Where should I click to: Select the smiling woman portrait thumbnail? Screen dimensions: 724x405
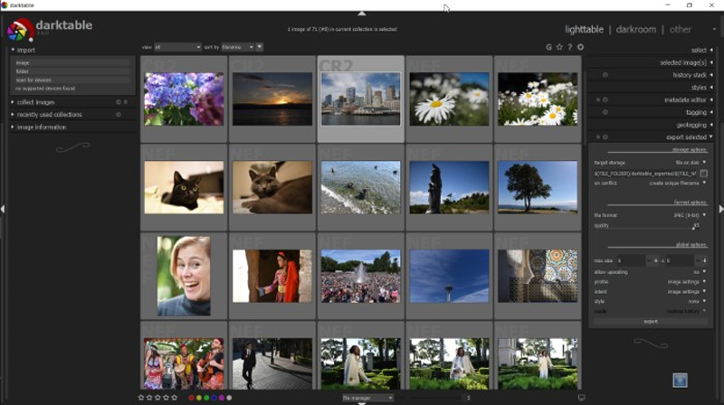point(184,276)
